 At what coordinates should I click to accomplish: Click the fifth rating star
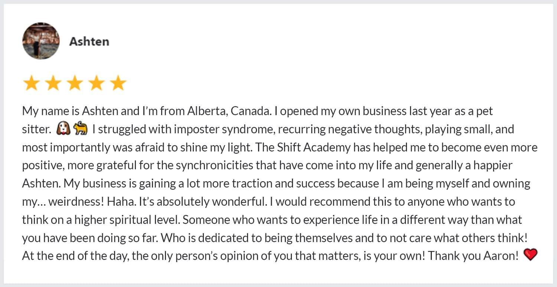click(118, 84)
